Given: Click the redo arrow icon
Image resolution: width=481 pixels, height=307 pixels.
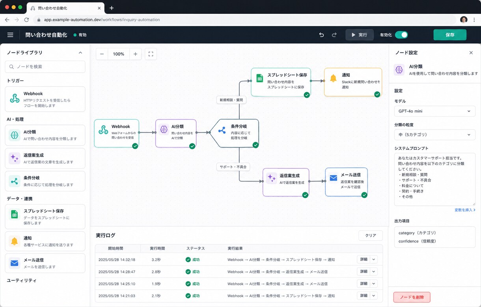Looking at the screenshot, I should pos(334,35).
